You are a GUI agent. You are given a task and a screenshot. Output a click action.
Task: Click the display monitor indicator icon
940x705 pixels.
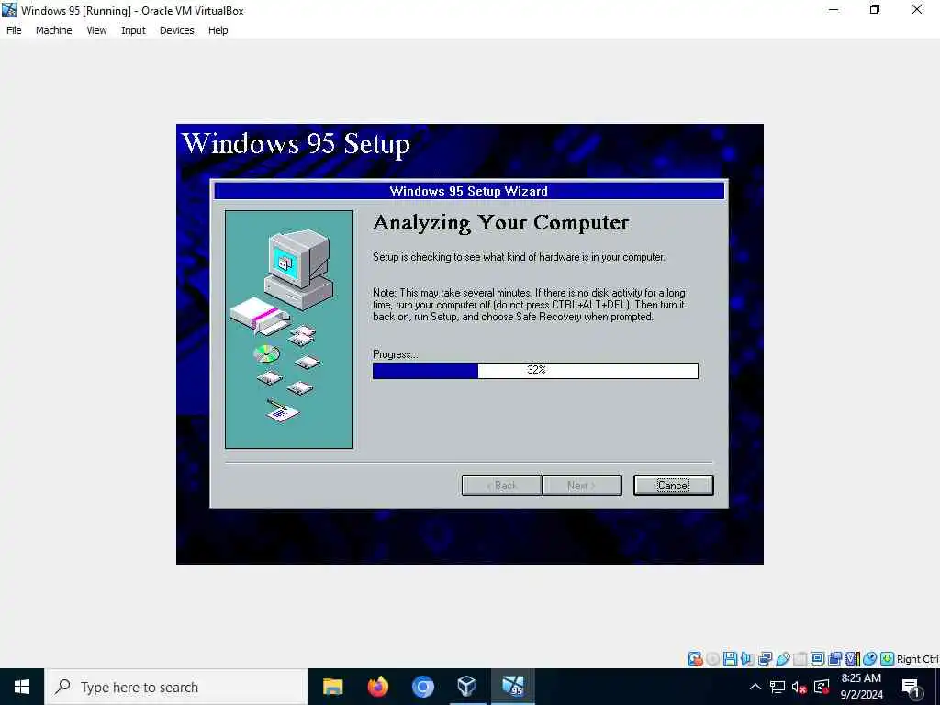point(817,659)
